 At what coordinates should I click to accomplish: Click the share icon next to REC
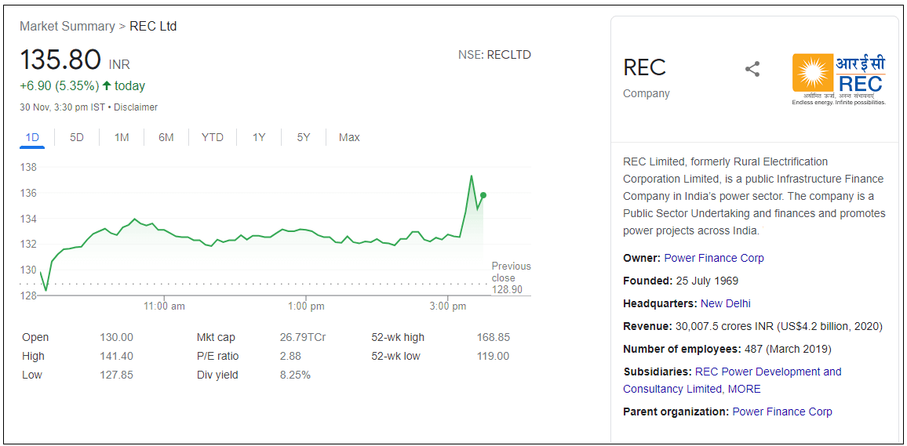tap(752, 69)
